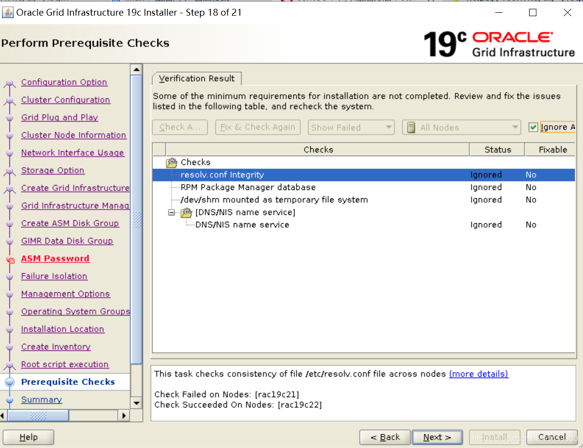Go to Create Inventory step
Screen dimensions: 583x448
56,347
